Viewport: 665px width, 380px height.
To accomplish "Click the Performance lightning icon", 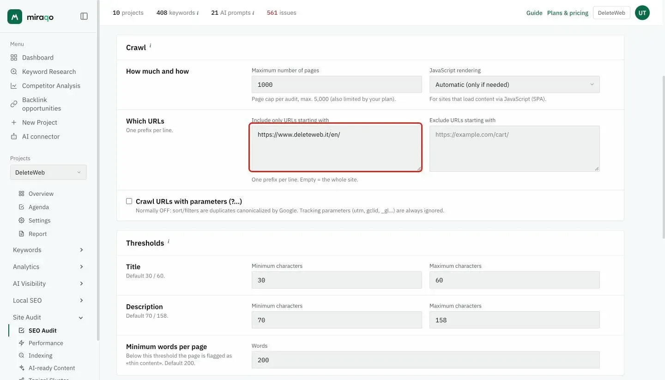I will pyautogui.click(x=21, y=343).
